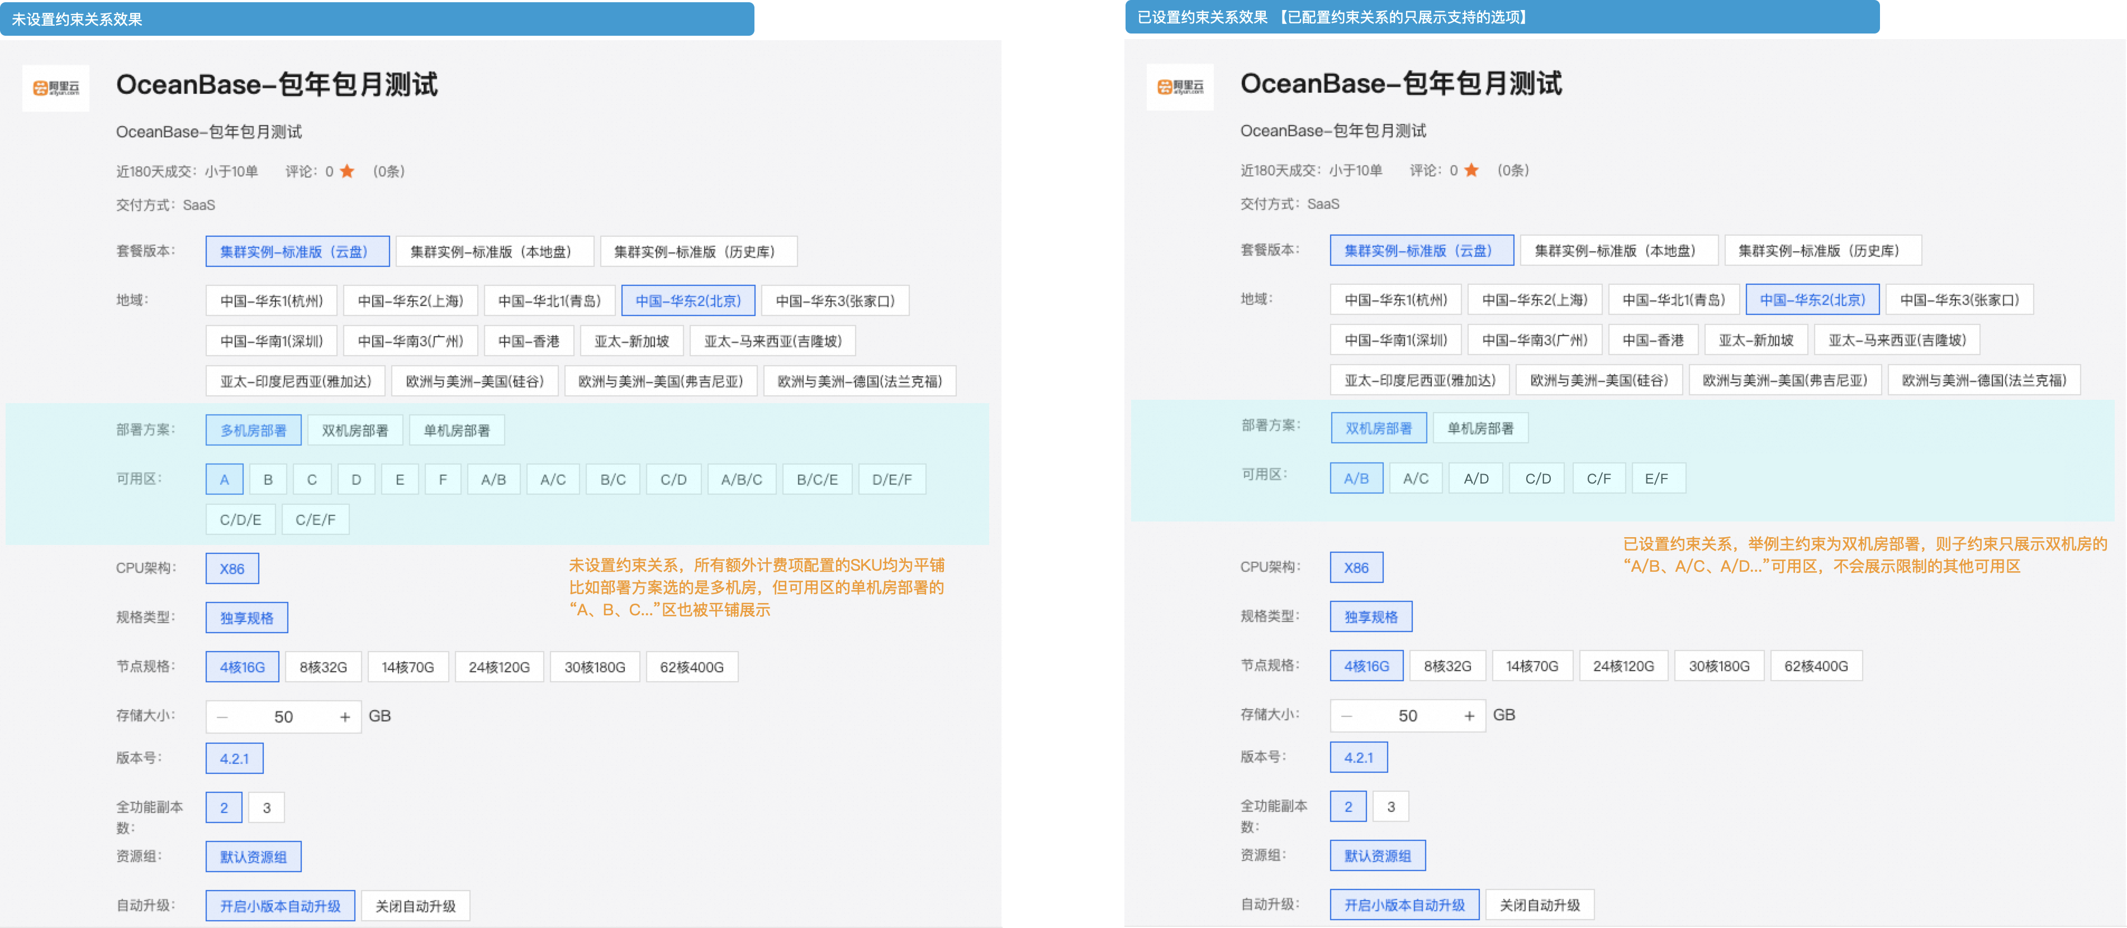Pick zone C/E/F in the left panel

point(315,520)
